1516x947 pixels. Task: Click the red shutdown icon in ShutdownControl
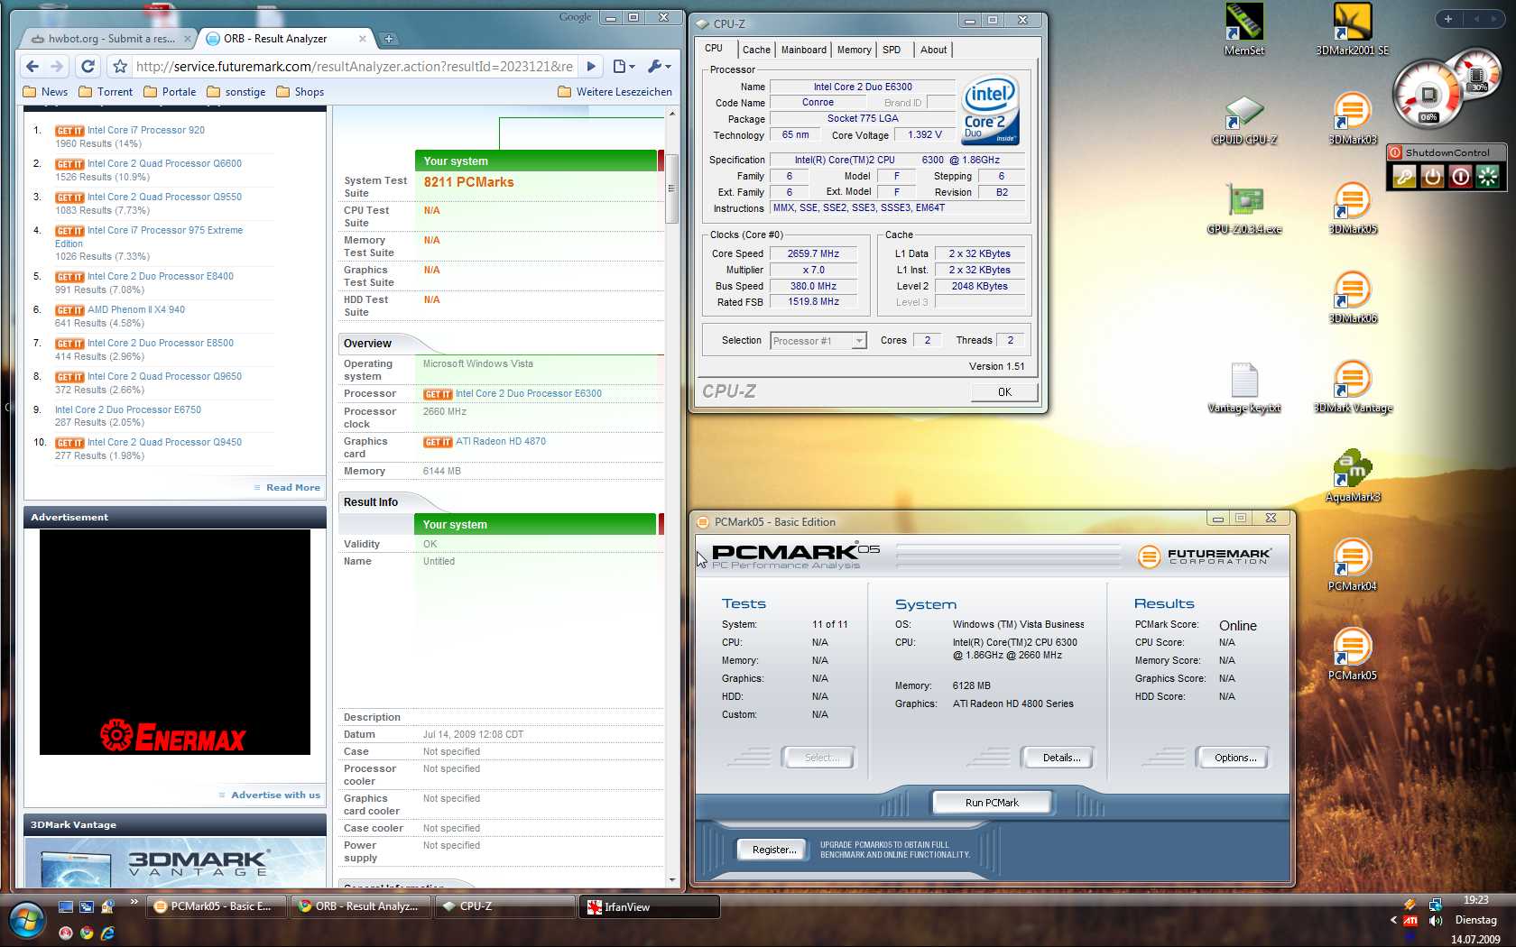tap(1460, 177)
